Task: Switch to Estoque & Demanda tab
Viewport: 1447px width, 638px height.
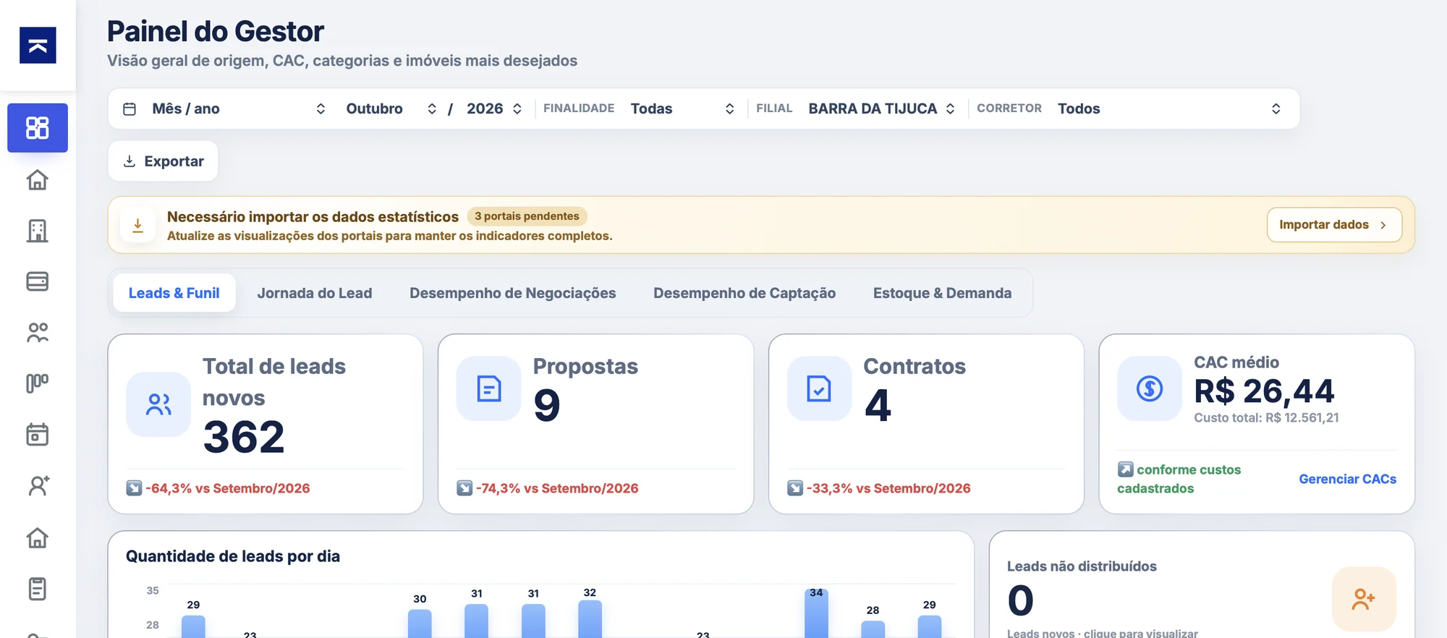Action: coord(942,293)
